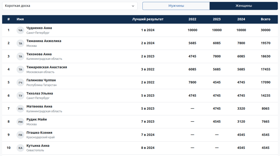Click the ТУ avatar for Тихолаз Ульяна
Viewport: 280px width, 156px height.
point(21,96)
